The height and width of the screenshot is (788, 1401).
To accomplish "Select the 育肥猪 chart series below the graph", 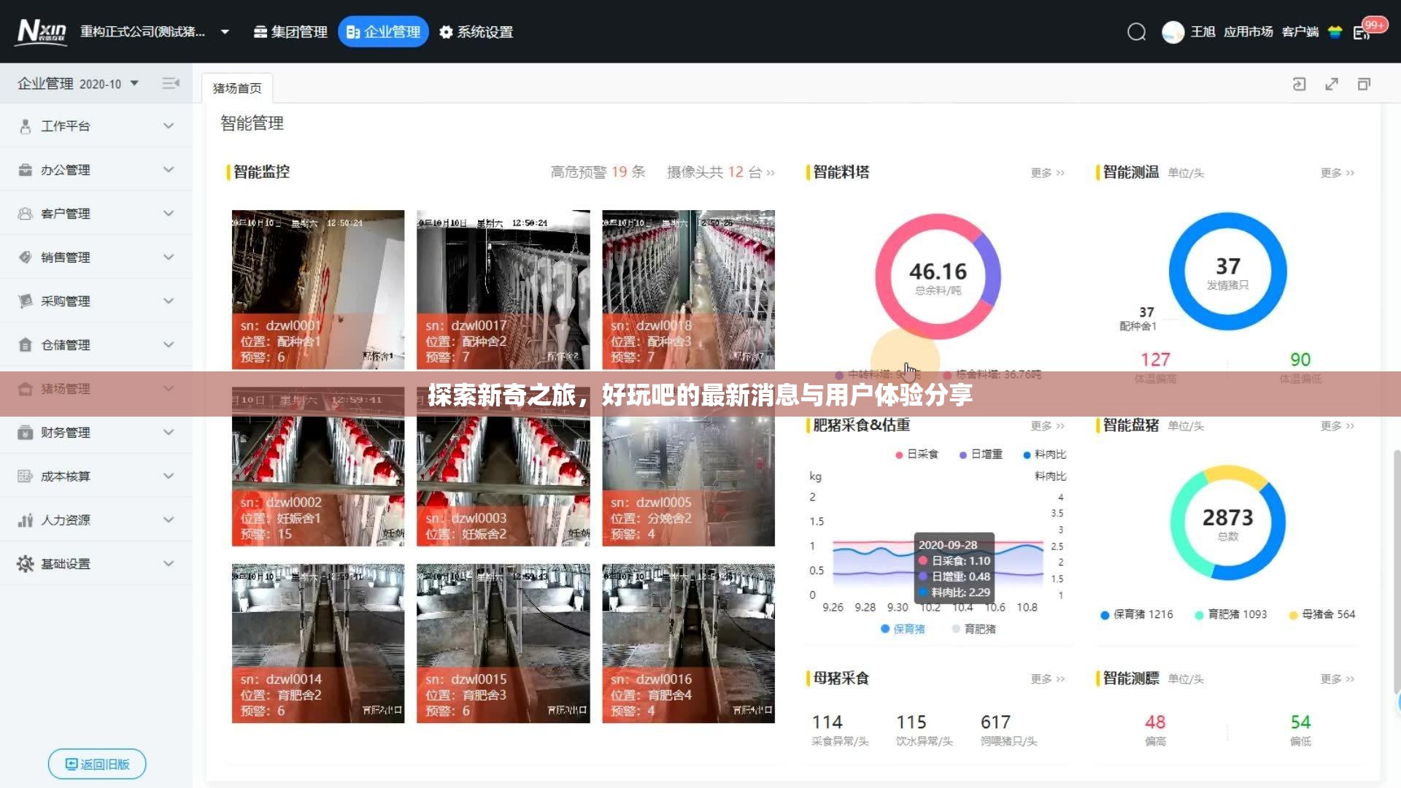I will point(973,629).
